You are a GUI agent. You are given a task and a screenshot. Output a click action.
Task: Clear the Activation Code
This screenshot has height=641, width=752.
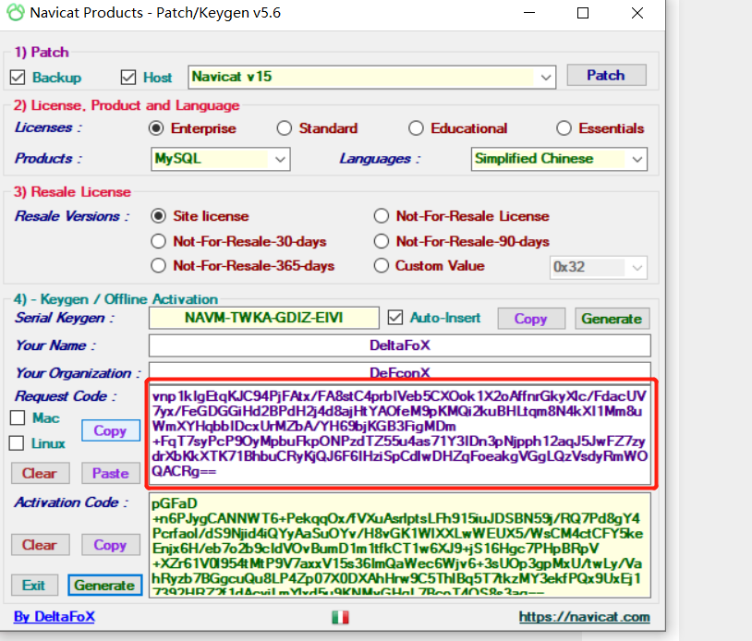(41, 545)
